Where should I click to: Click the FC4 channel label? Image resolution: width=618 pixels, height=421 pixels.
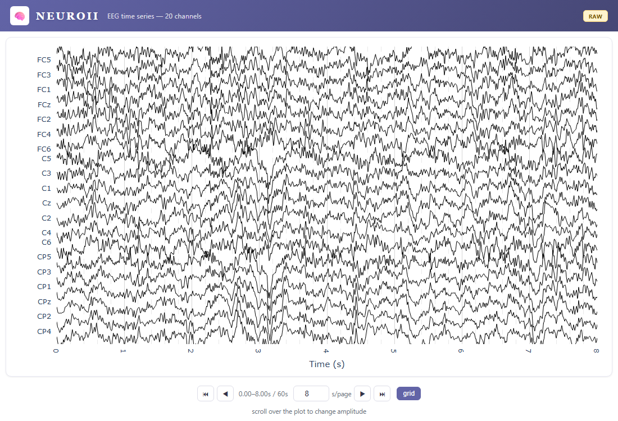coord(44,135)
